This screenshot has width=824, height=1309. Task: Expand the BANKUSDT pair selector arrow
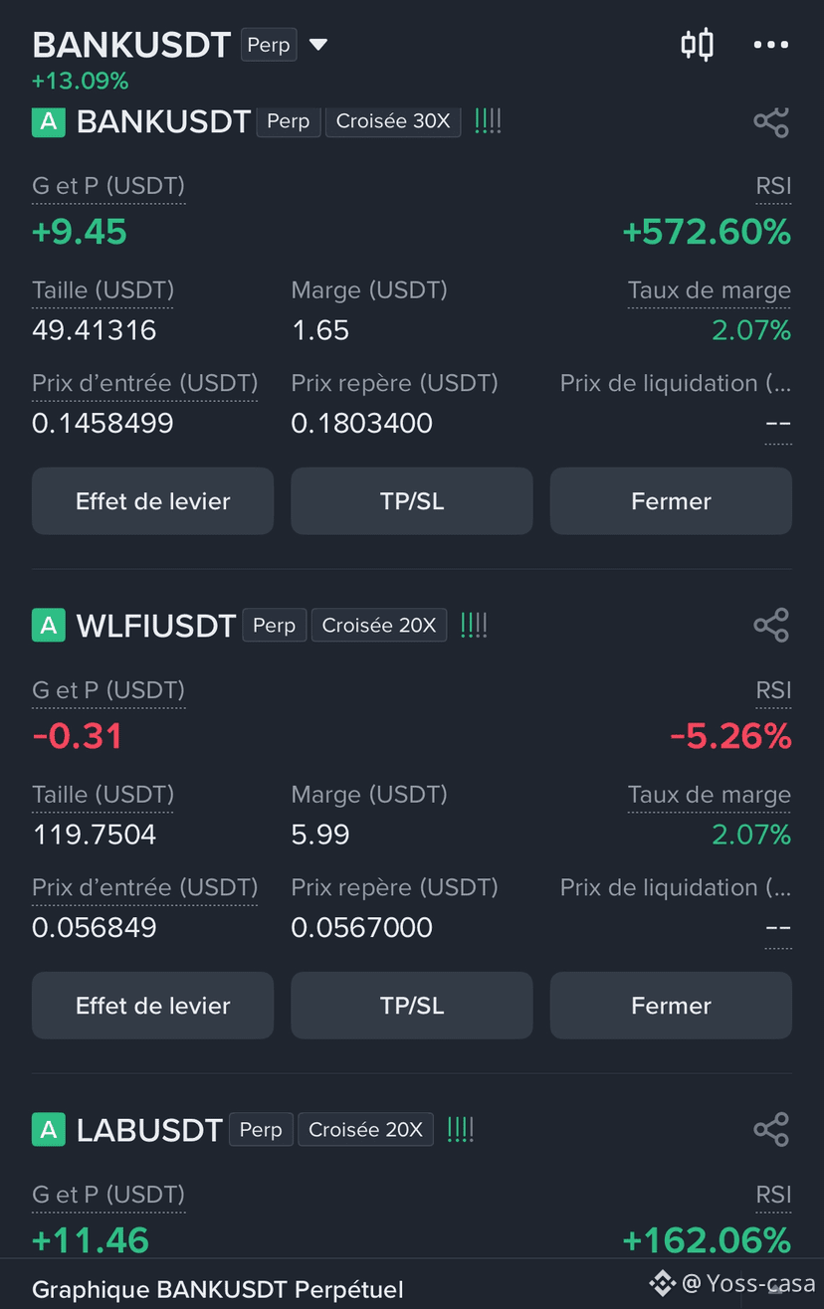[318, 45]
